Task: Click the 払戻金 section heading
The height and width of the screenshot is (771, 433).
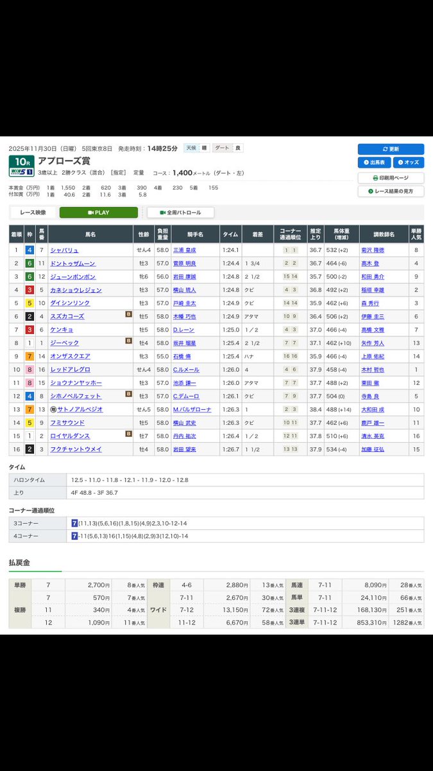Action: pyautogui.click(x=19, y=562)
